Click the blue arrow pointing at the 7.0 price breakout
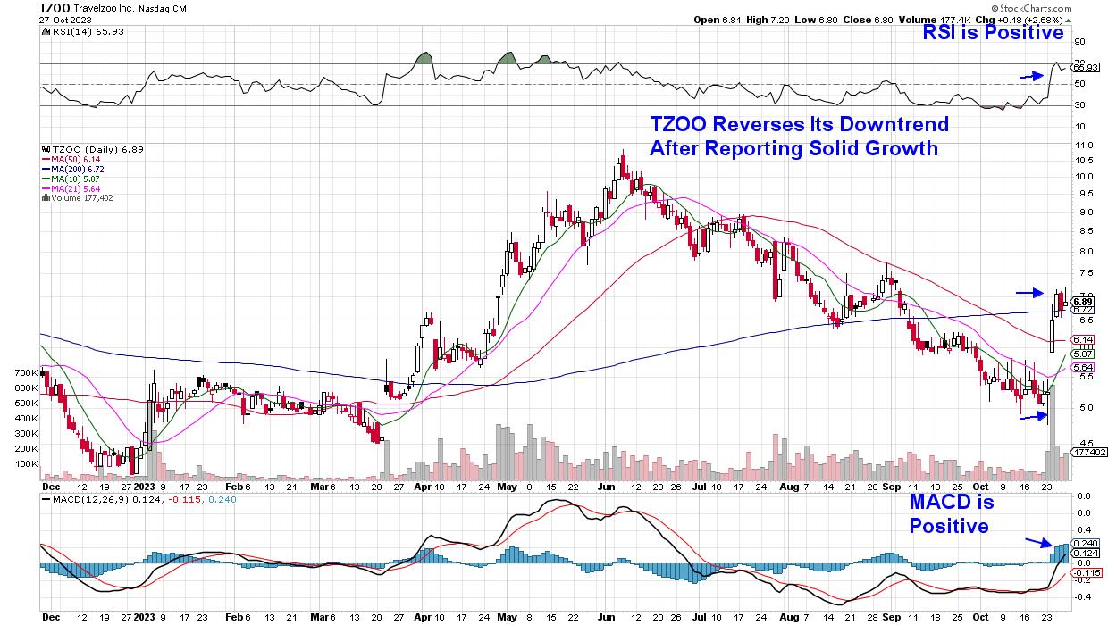 coord(1029,292)
